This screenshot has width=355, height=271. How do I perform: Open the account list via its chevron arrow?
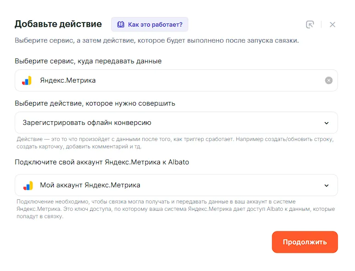coord(327,186)
